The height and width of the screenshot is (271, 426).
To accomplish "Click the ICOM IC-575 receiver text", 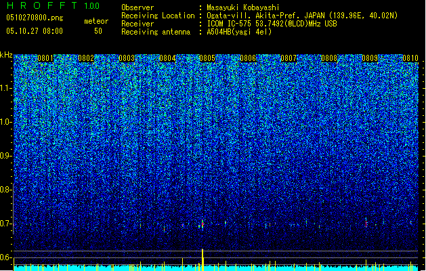I will pos(272,24).
